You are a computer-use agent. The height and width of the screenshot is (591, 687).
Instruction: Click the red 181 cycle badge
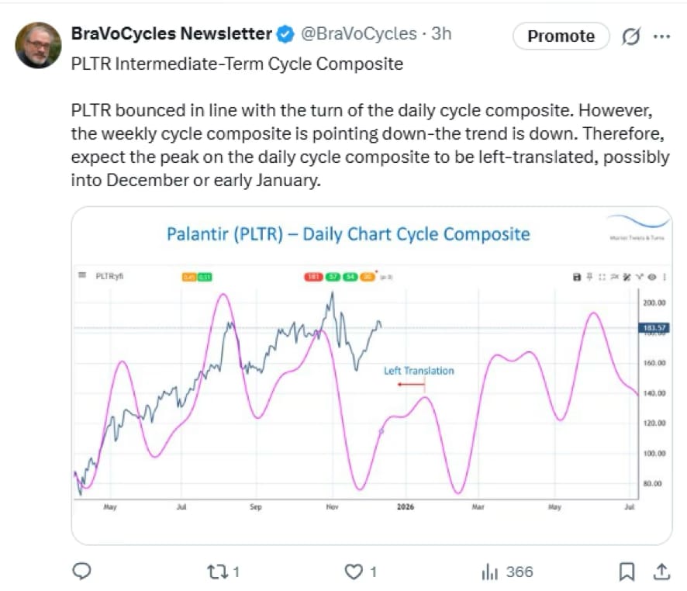[314, 275]
